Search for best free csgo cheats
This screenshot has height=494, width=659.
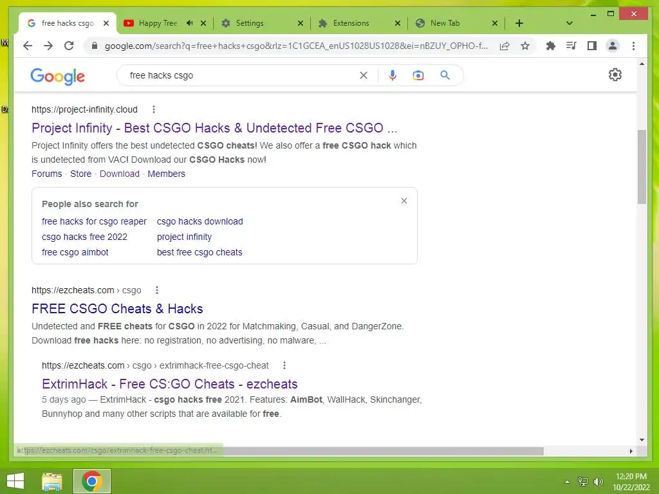(x=200, y=252)
